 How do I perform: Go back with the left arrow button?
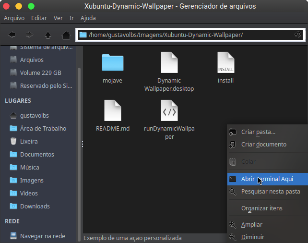(12, 35)
